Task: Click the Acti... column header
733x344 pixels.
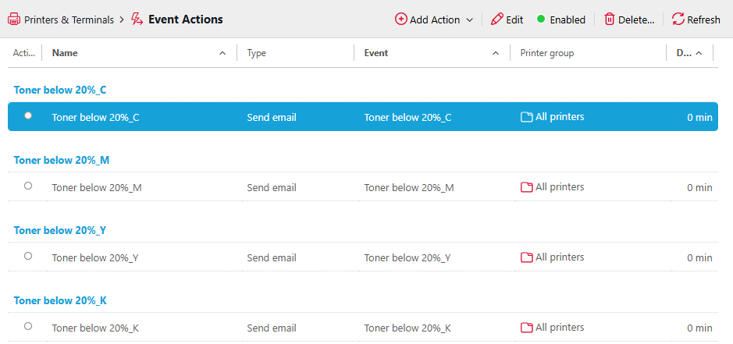Action: [x=24, y=53]
